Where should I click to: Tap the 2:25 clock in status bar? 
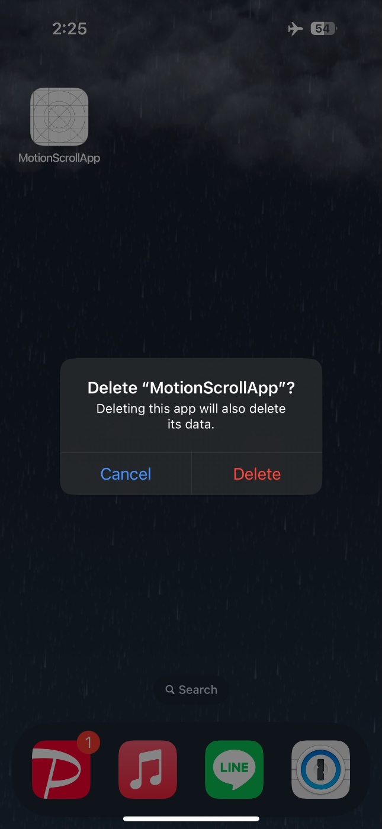(x=69, y=28)
